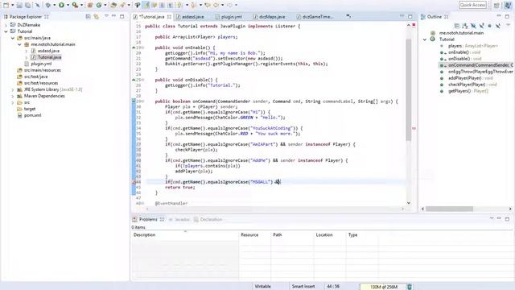Collapse Tutorial class in Outline
Viewport: 515px width, 290px height.
(x=425, y=39)
